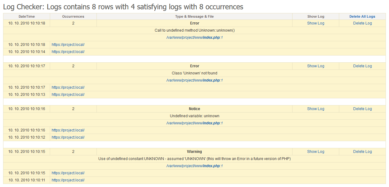Open project.local URL logged at 10:10:12
389x187 pixels.
68,137
